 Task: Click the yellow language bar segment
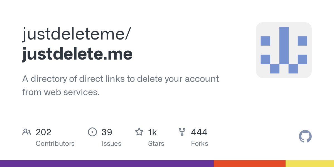coord(310,164)
